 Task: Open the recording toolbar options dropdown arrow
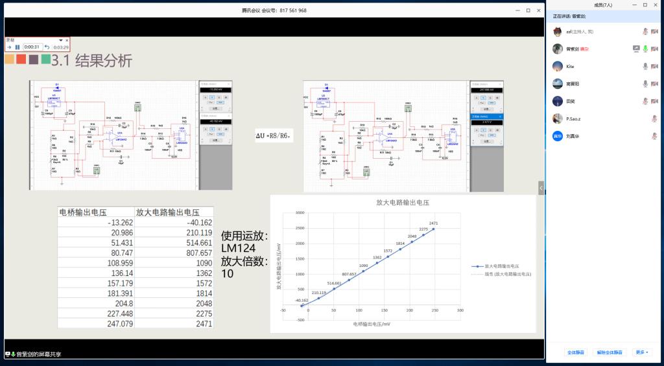point(60,40)
